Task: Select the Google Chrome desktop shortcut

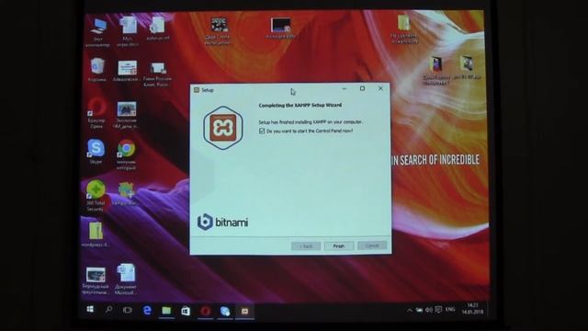Action: [x=126, y=154]
